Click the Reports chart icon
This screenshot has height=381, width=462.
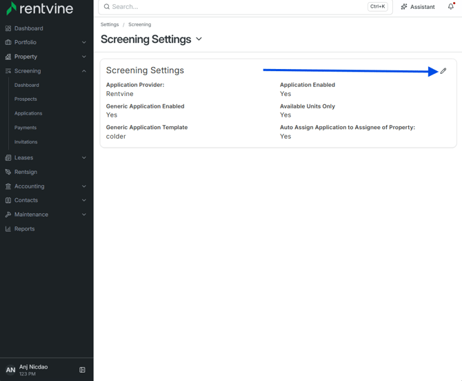[8, 229]
